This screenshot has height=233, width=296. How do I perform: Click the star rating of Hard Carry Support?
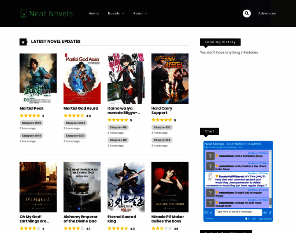[162, 120]
